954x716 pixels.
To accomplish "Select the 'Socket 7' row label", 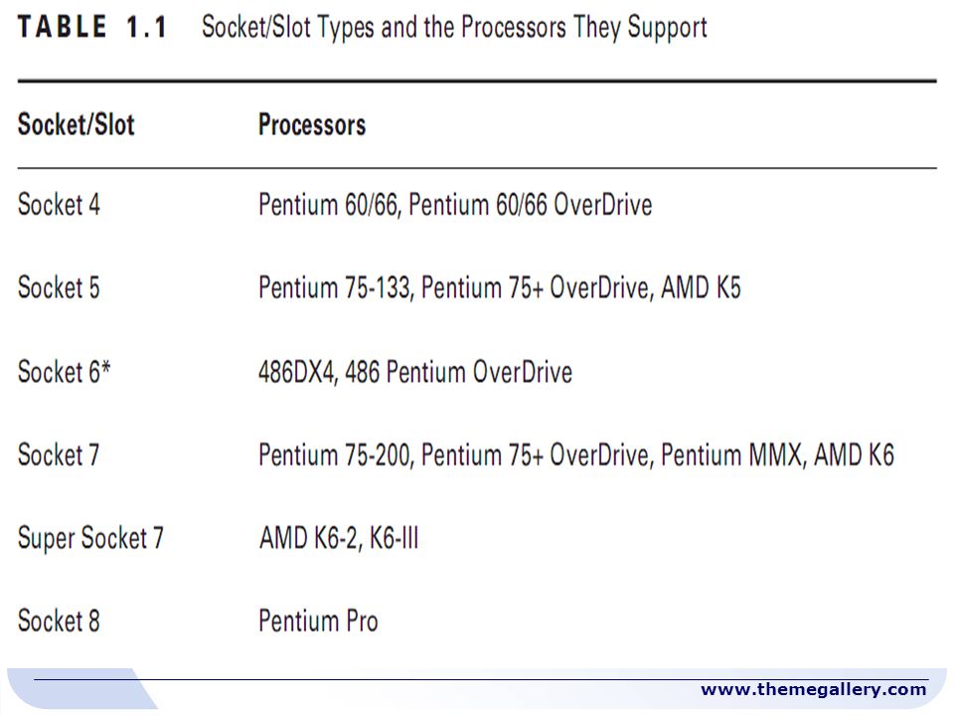I will pyautogui.click(x=59, y=454).
